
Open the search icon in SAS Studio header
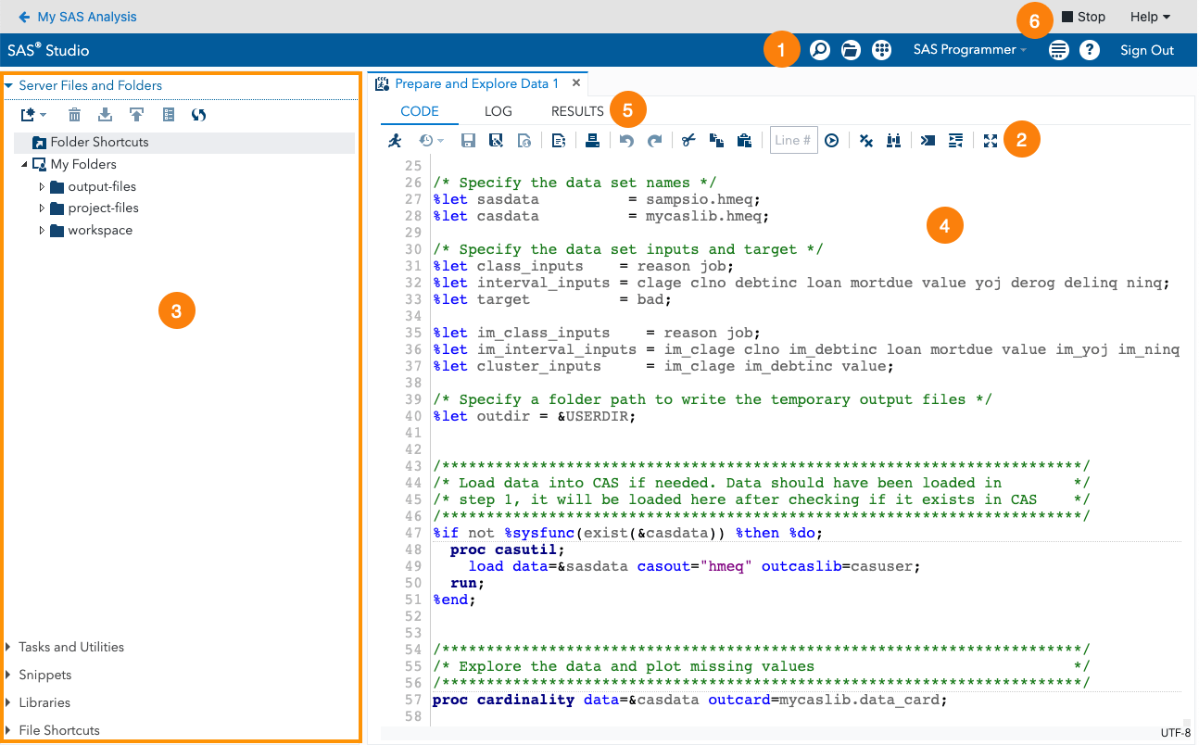(x=819, y=50)
